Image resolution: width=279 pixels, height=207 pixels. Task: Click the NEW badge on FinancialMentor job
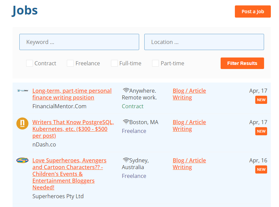click(x=261, y=100)
